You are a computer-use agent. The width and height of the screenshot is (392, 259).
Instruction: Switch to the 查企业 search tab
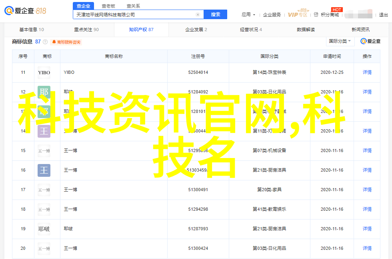(84, 6)
